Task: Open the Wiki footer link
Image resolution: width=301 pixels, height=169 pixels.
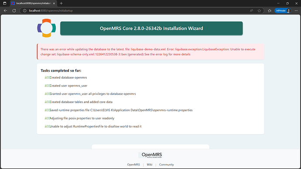Action: pyautogui.click(x=150, y=165)
